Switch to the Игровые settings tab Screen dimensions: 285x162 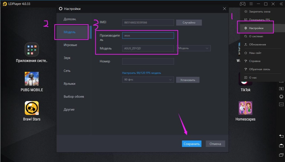[x=70, y=45]
